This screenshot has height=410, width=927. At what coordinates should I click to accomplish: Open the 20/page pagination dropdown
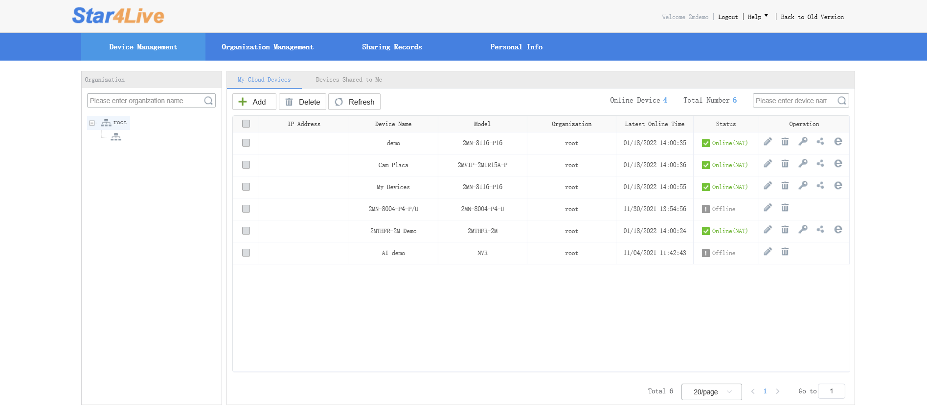(x=711, y=392)
